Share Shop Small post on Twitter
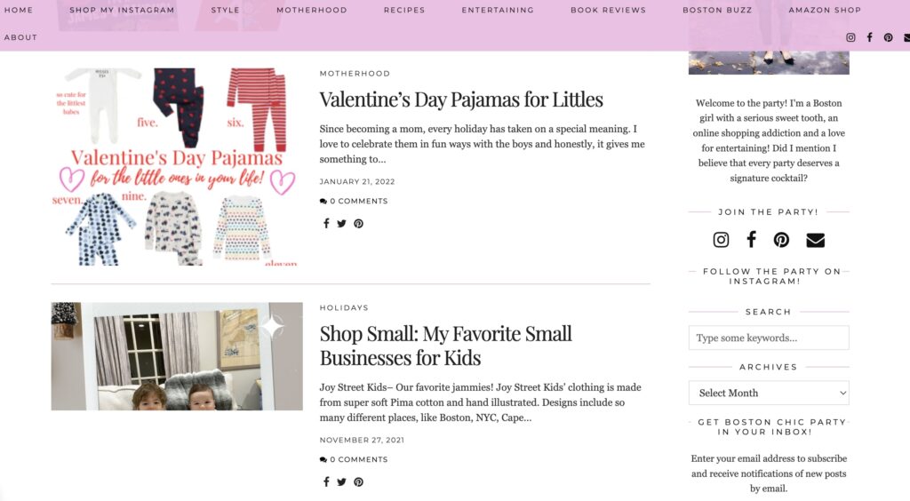The image size is (910, 501). click(341, 482)
